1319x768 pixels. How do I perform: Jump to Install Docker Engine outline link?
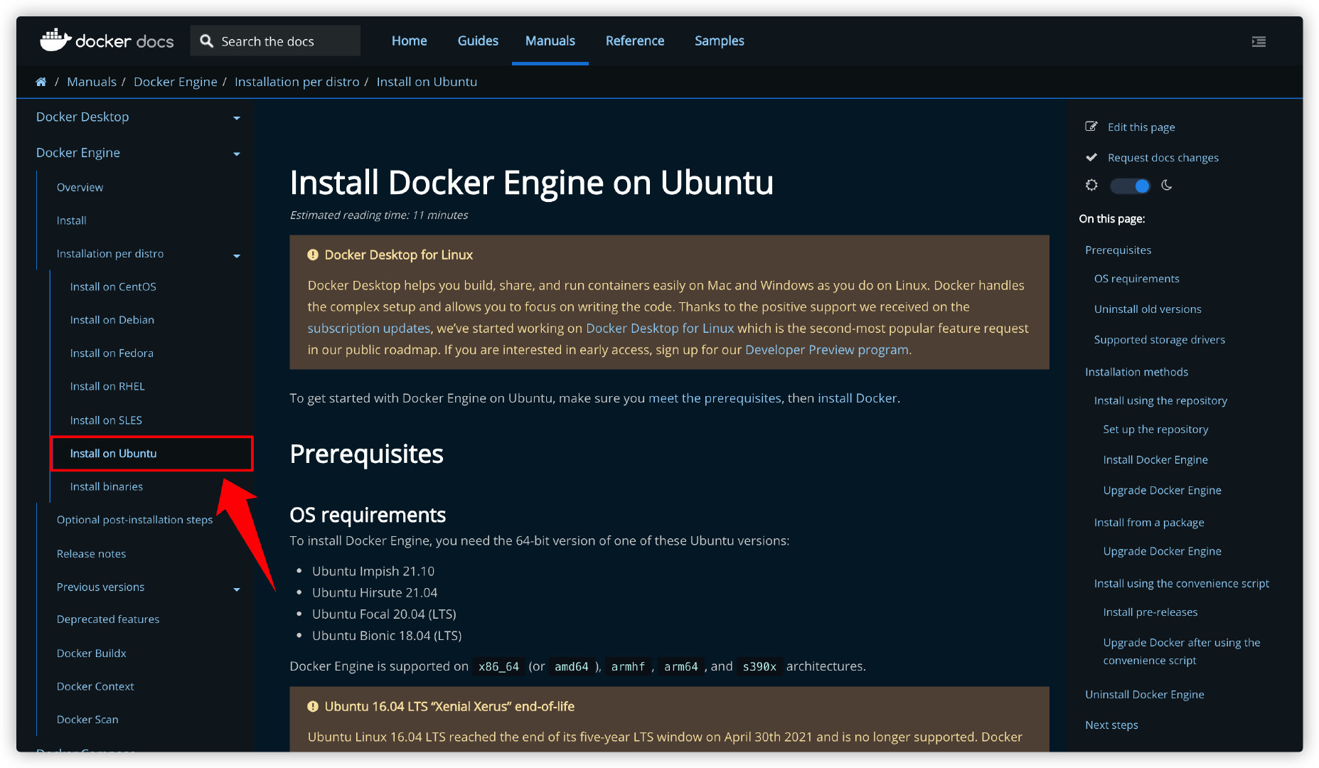[1155, 460]
